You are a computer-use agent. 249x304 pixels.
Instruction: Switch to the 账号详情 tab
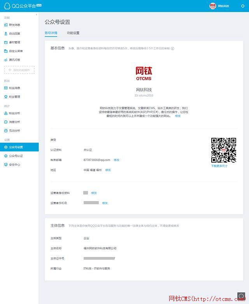[x=51, y=33]
